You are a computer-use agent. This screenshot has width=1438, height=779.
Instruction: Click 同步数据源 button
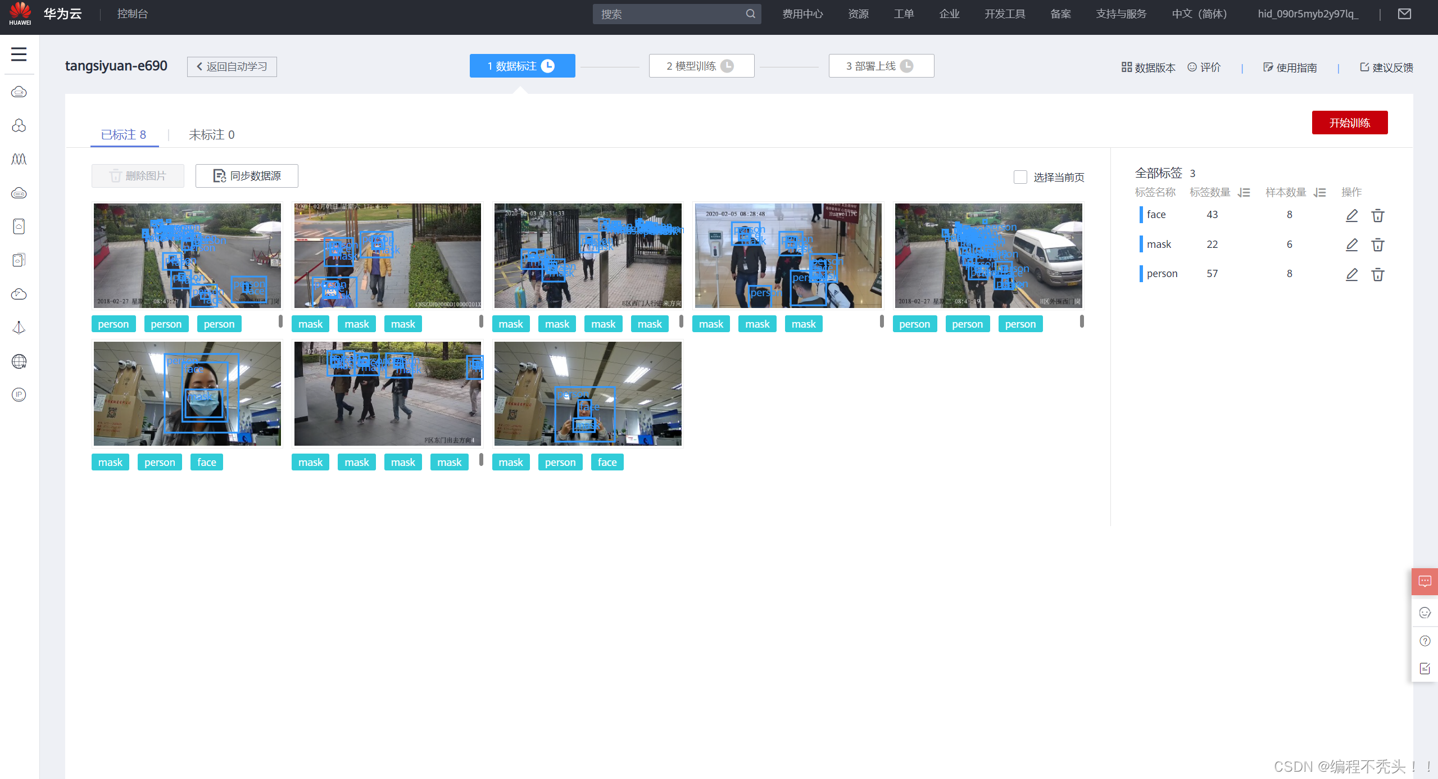(247, 176)
